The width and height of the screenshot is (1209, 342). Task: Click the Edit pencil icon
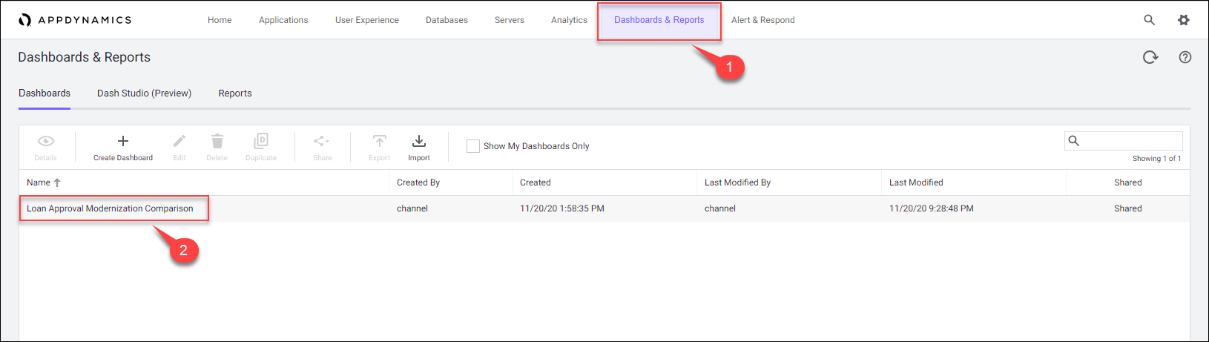[179, 141]
